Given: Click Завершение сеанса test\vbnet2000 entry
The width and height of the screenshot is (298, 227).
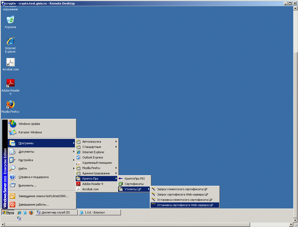Looking at the screenshot, I should 42,196.
